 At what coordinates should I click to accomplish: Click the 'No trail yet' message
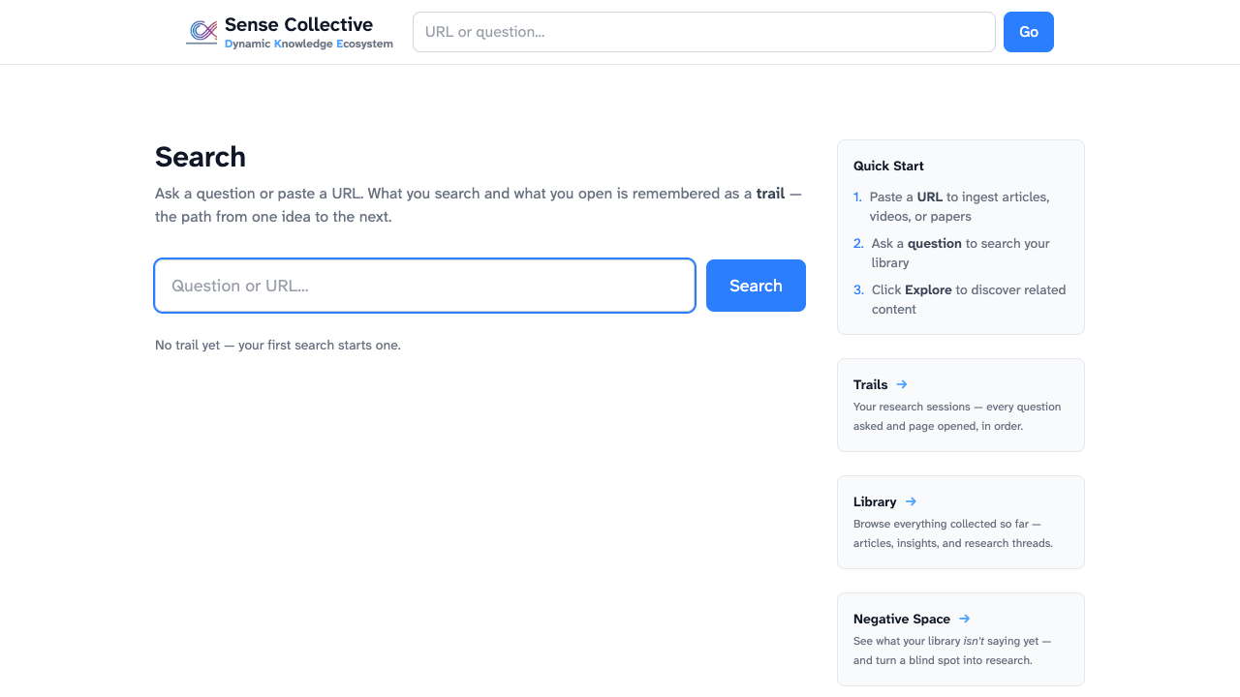click(x=278, y=345)
